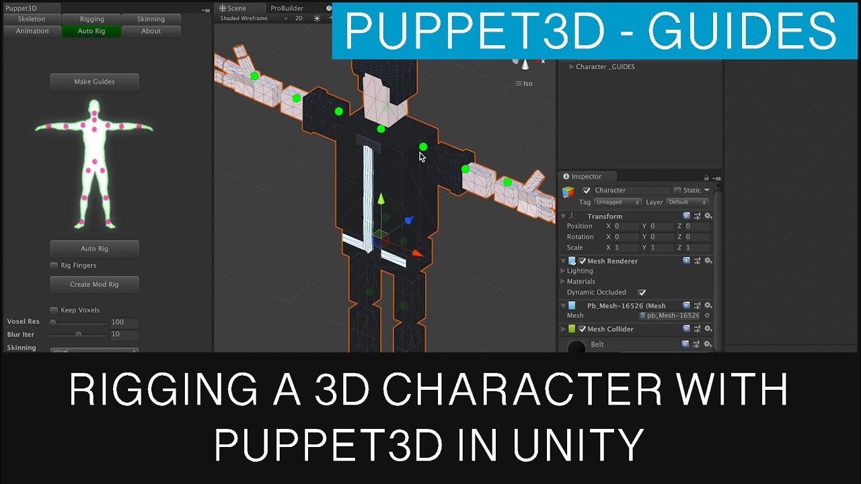Screen dimensions: 861x484
Task: Open Transform component help icon
Action: [686, 216]
